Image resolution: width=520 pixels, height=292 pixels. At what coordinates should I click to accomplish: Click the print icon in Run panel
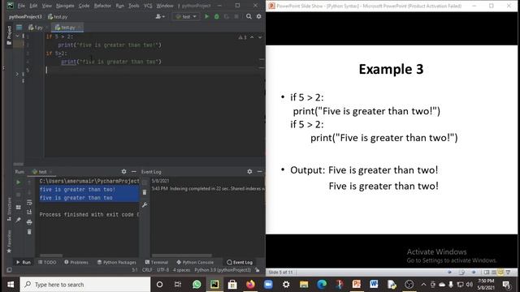29,221
